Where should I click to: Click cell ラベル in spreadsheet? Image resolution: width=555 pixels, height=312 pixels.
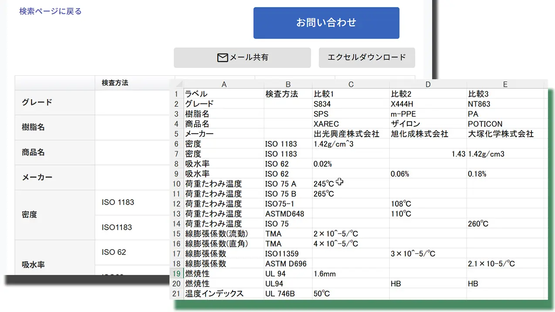[x=224, y=94]
